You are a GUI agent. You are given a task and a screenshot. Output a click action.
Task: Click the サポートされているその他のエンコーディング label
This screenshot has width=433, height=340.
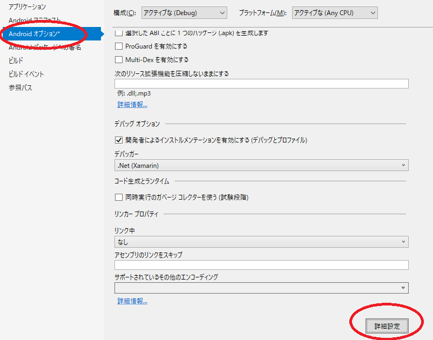coord(166,277)
